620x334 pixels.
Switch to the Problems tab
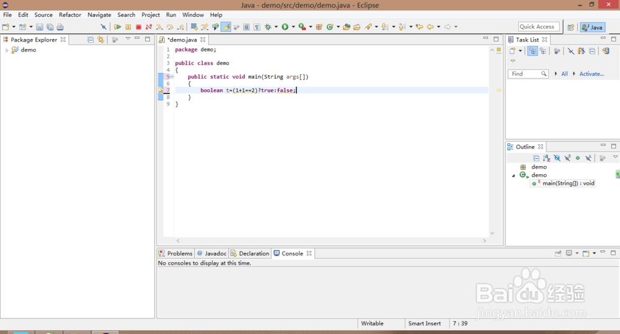point(175,253)
